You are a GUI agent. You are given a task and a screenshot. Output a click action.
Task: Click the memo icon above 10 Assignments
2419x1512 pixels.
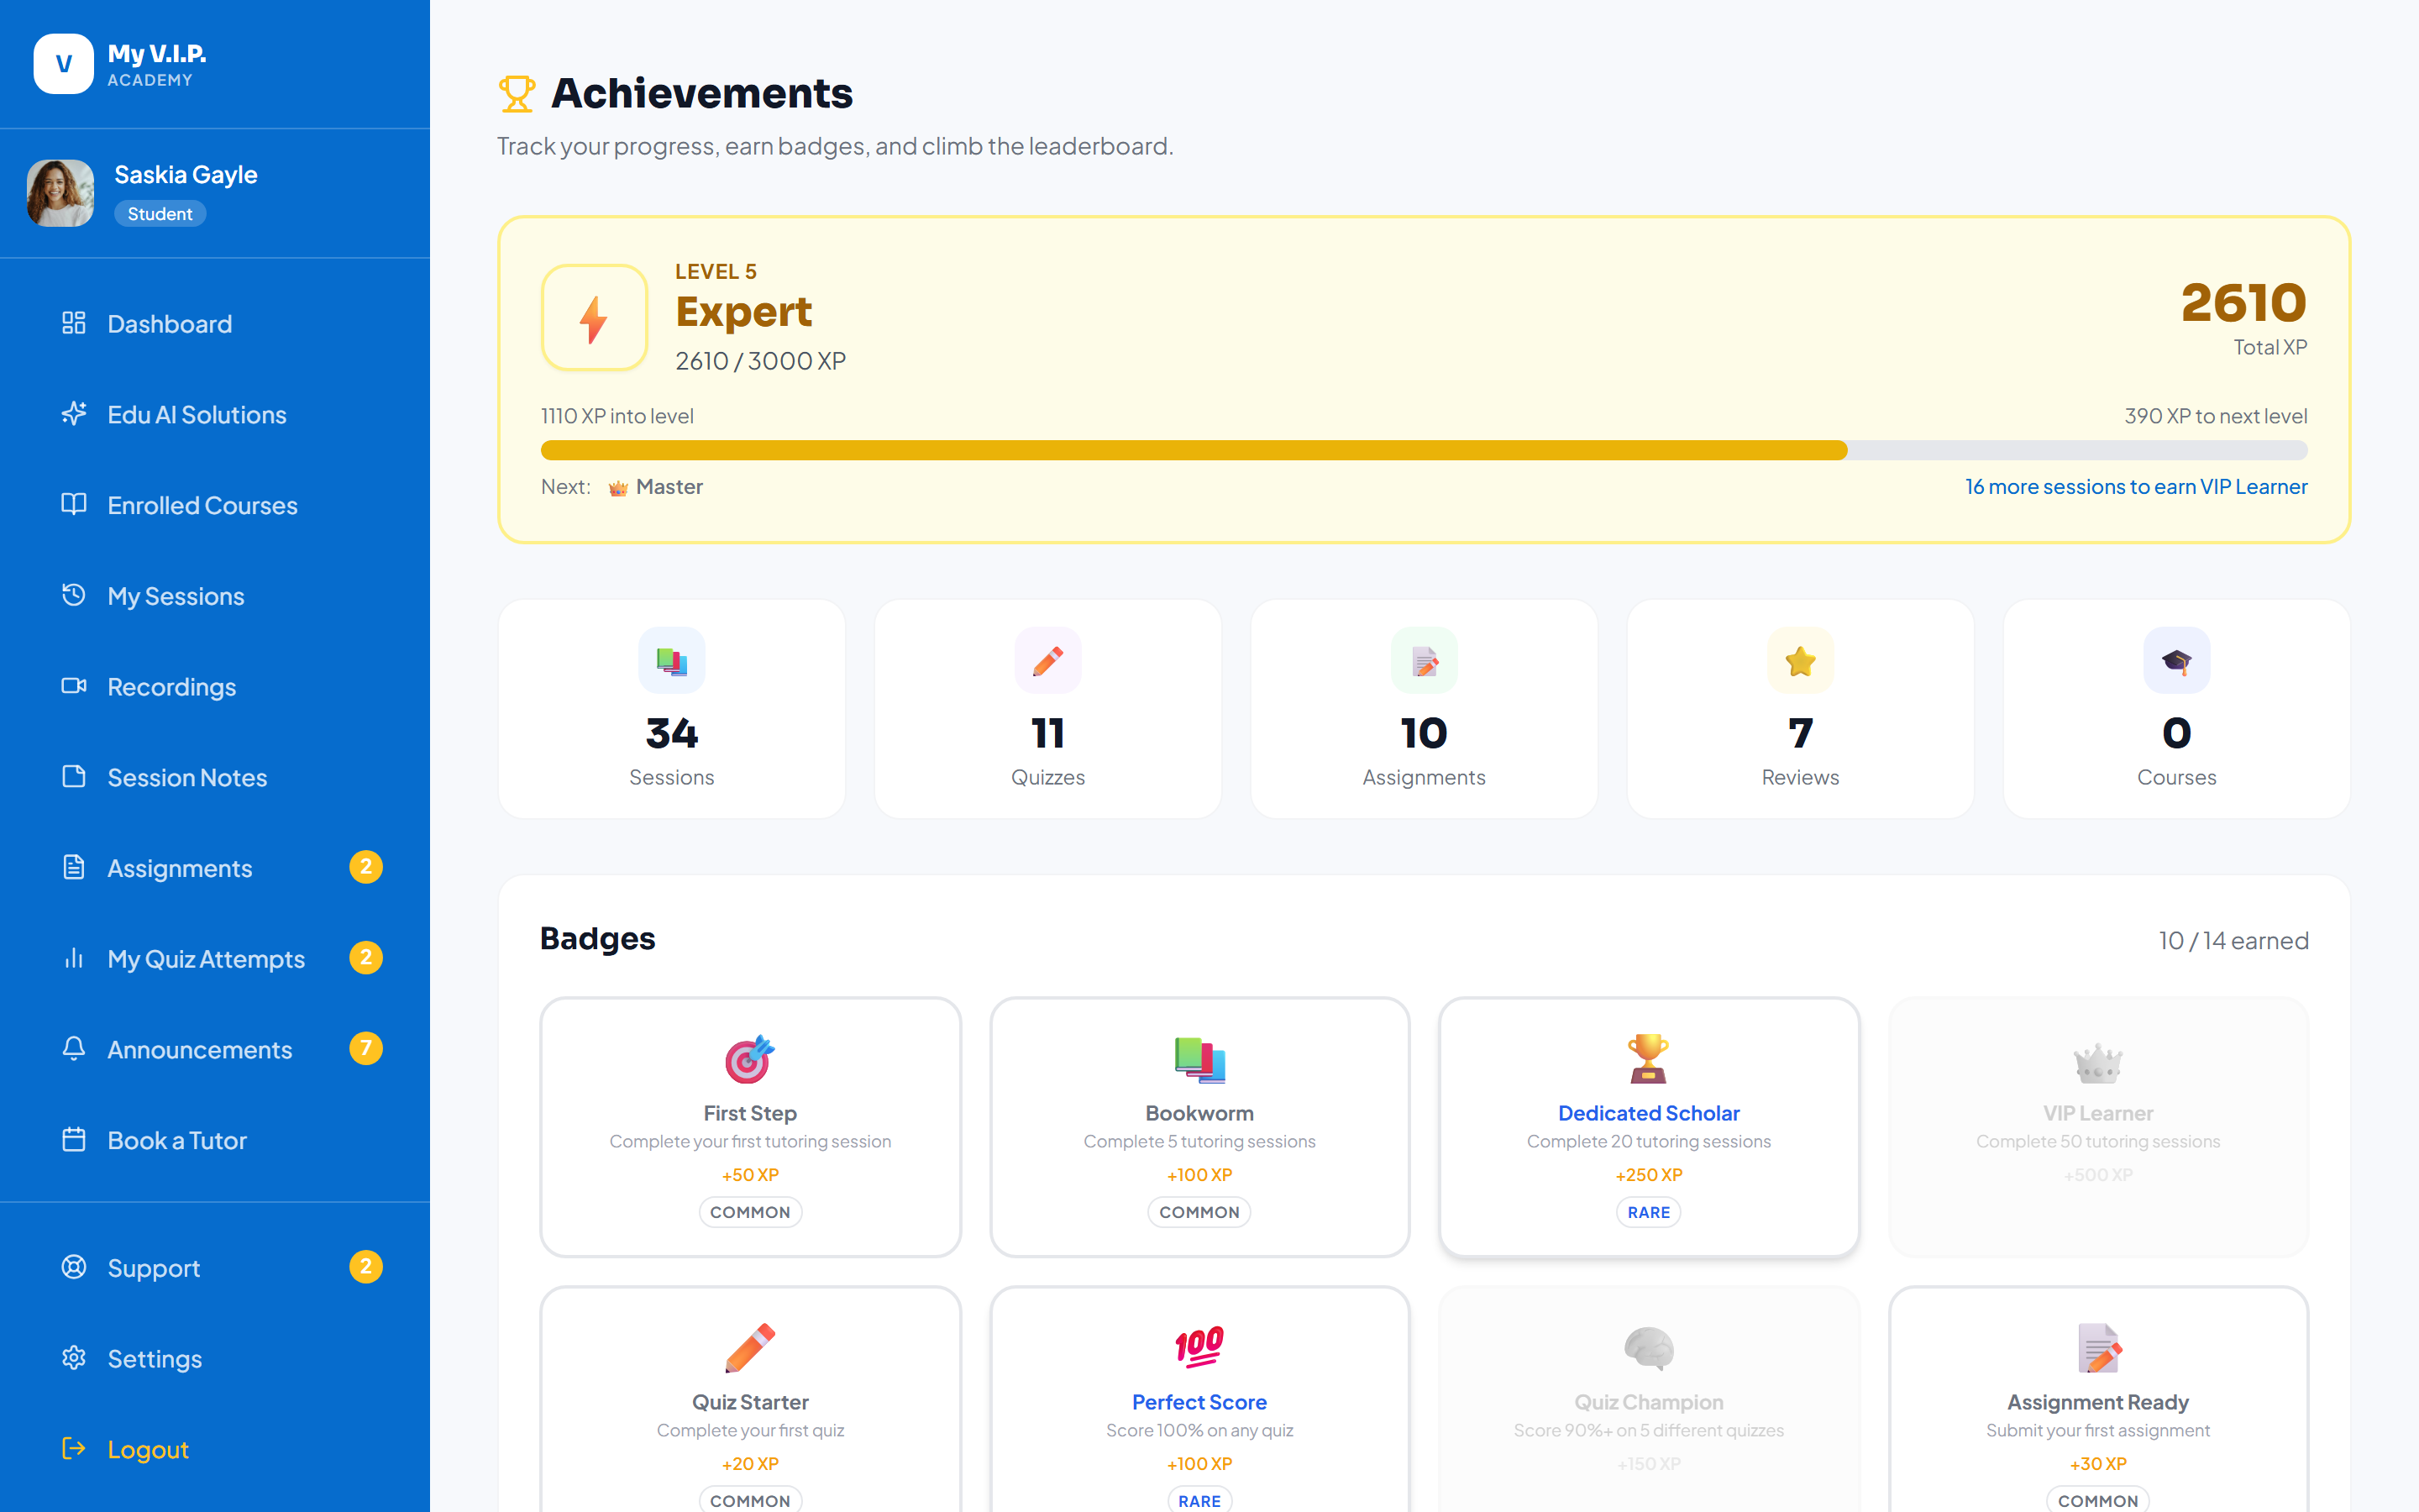pos(1425,661)
